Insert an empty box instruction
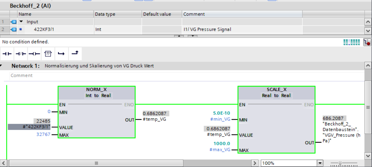The height and width of the screenshot is (167, 372). (48, 54)
